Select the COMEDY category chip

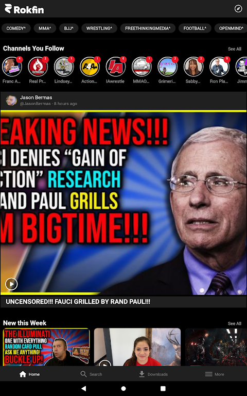tap(16, 28)
